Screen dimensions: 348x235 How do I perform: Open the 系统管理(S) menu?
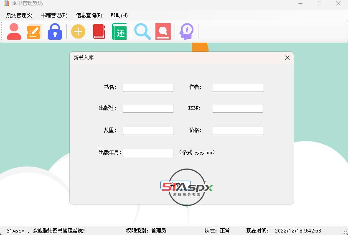(19, 15)
